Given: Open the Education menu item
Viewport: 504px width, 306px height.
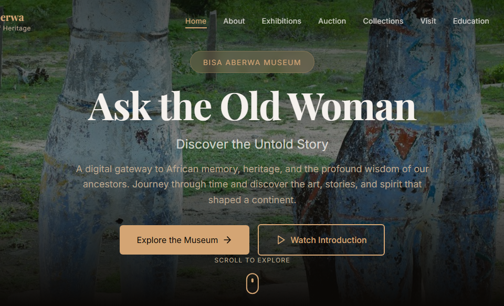Looking at the screenshot, I should point(471,21).
